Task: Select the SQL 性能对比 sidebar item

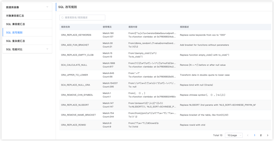Action: pyautogui.click(x=27, y=49)
